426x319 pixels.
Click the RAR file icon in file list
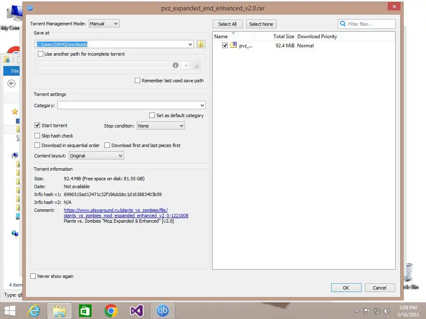pos(233,45)
